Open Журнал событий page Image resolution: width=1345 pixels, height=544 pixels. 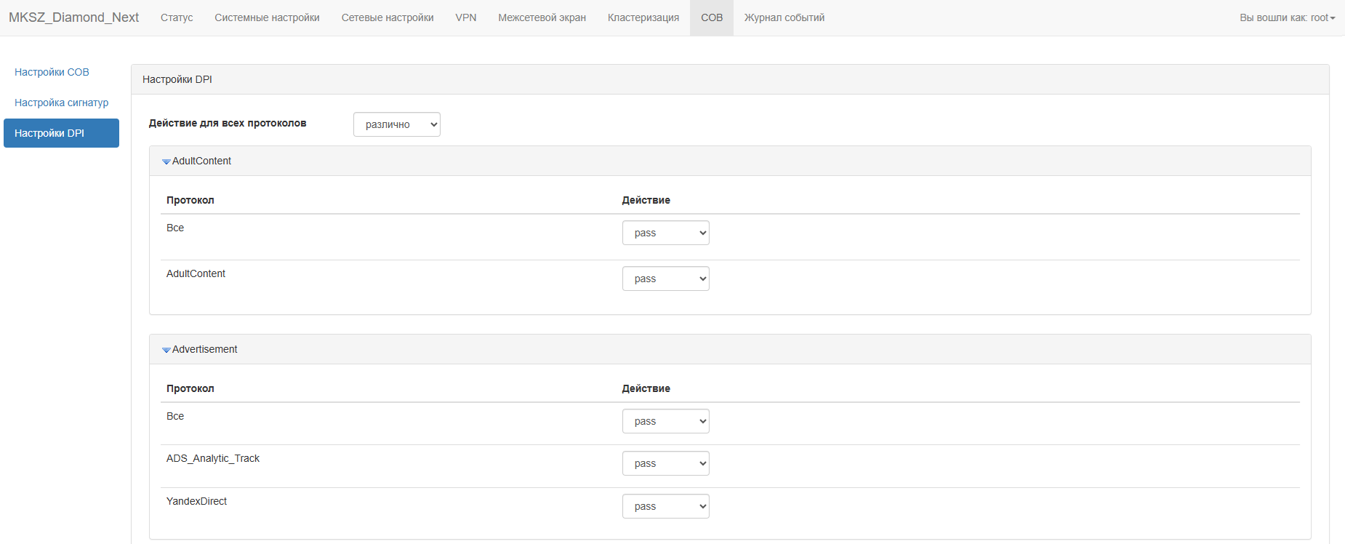[784, 17]
